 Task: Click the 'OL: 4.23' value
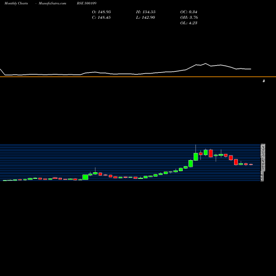click(189, 23)
